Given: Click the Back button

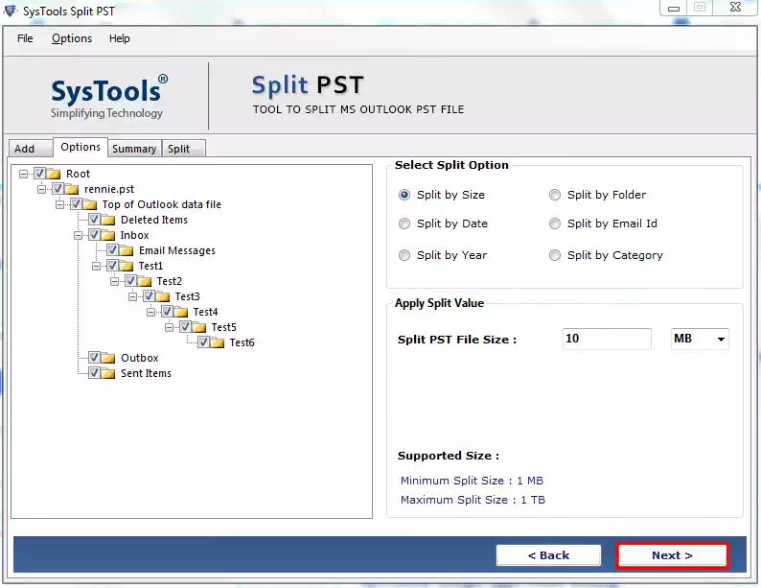Looking at the screenshot, I should [548, 555].
